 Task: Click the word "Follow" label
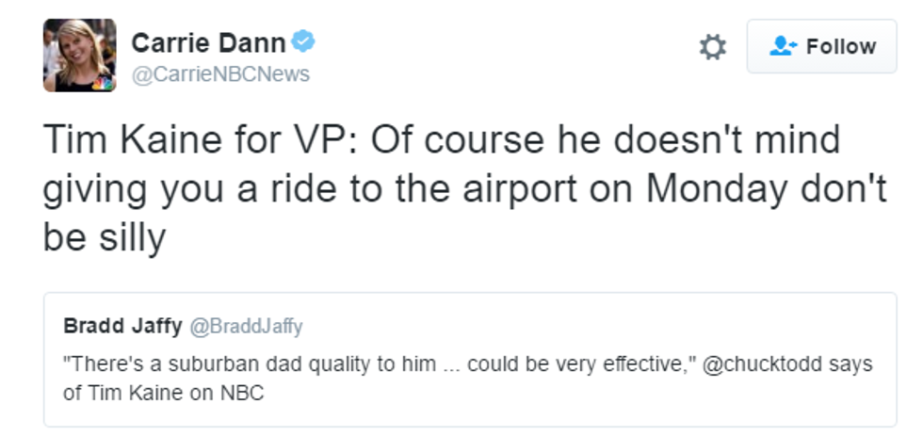coord(840,46)
